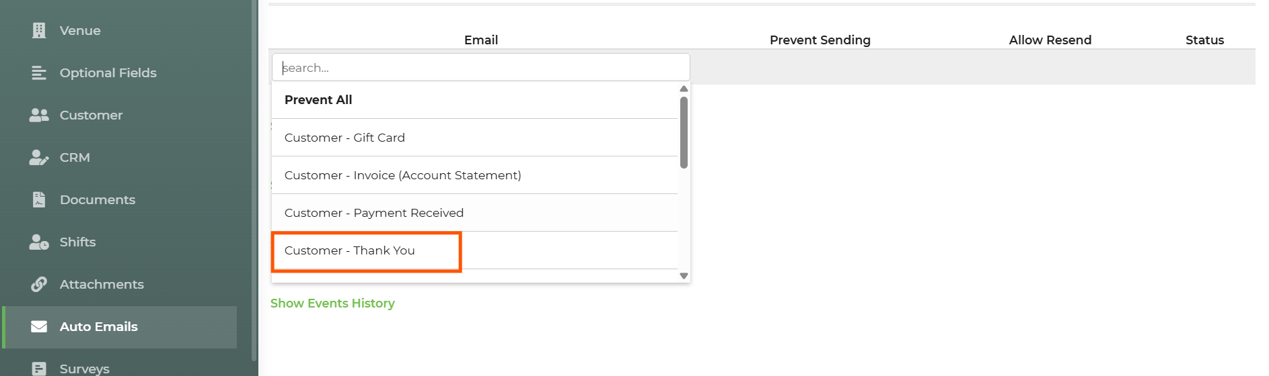This screenshot has width=1269, height=376.
Task: Pick Customer - Payment Received from list
Action: coord(474,213)
